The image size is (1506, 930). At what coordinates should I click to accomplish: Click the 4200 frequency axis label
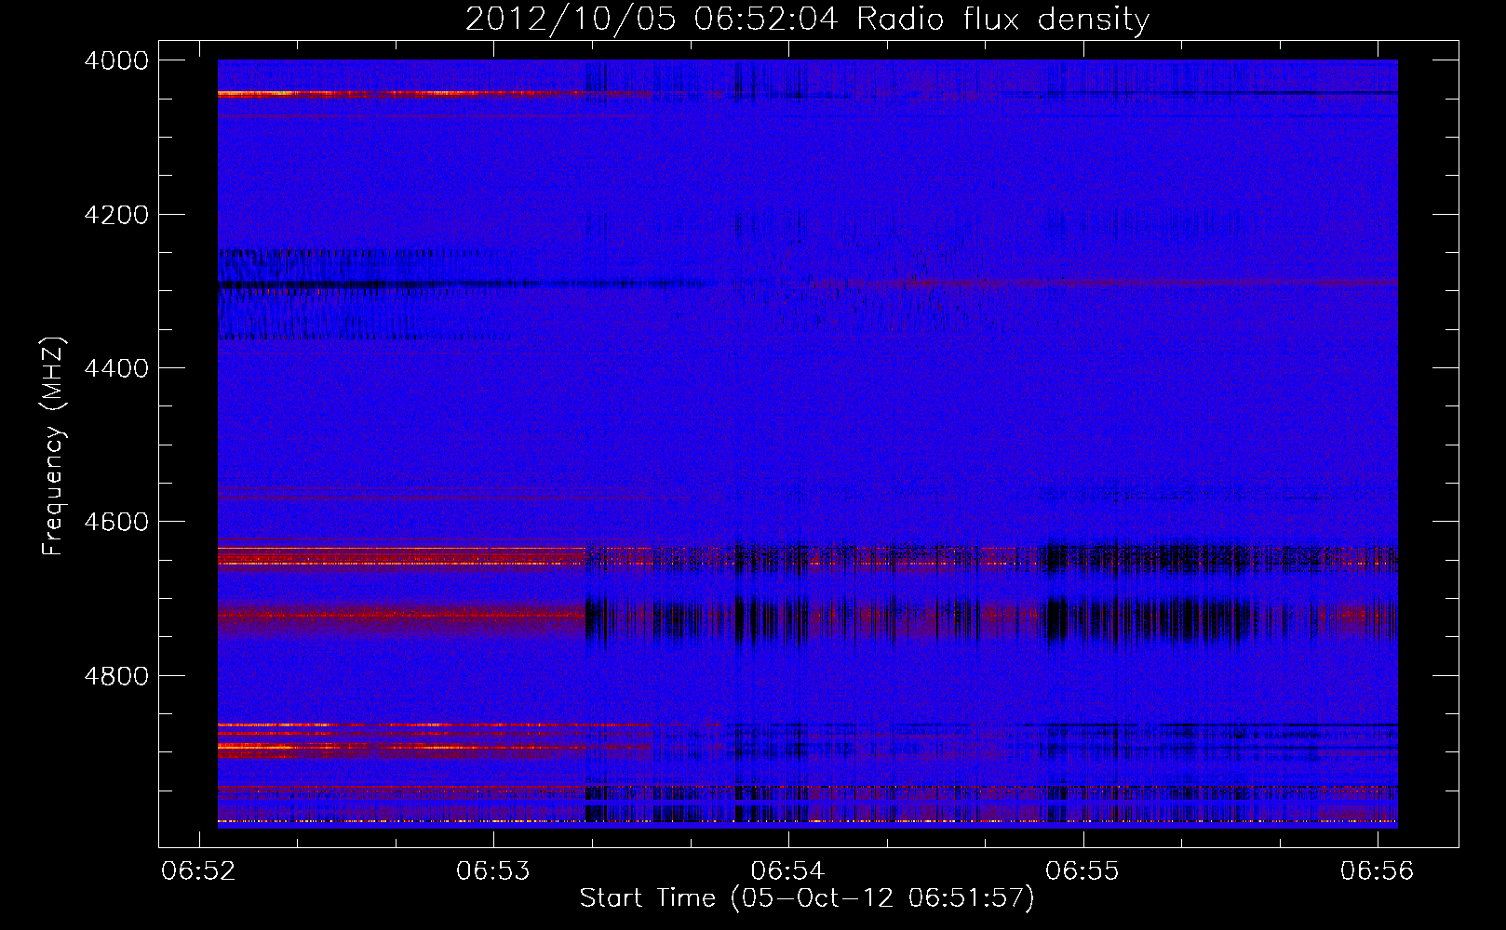[x=116, y=215]
